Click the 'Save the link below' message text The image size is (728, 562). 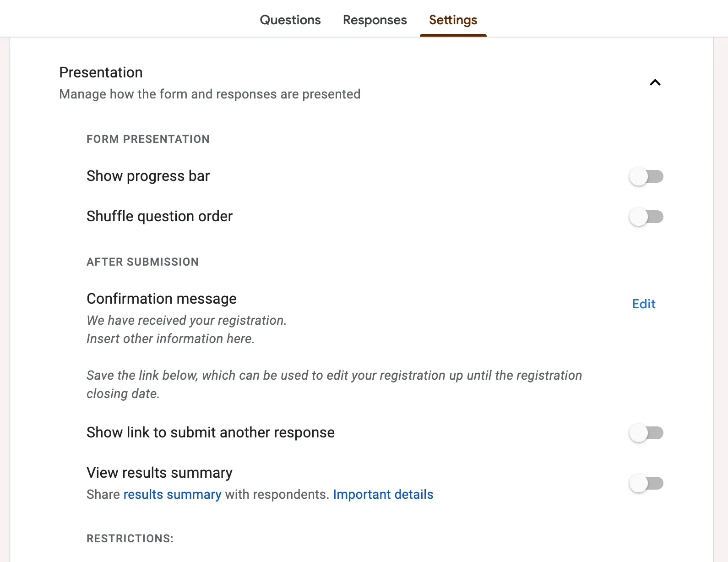tap(334, 385)
